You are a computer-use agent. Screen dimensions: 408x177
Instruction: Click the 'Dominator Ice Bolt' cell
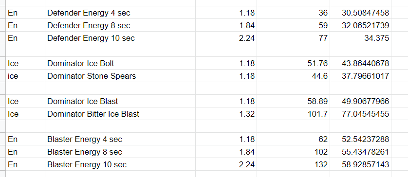coord(120,63)
